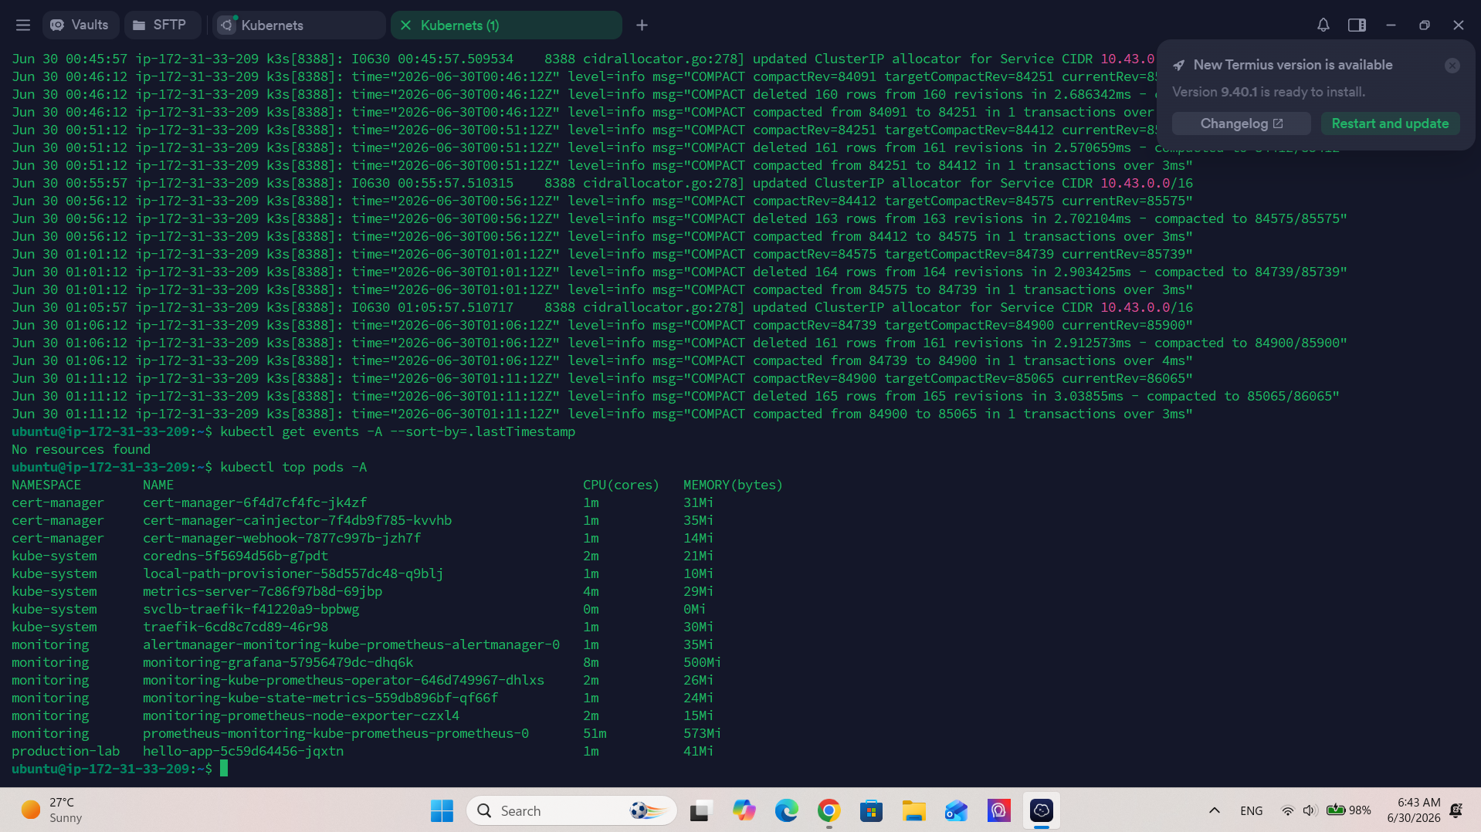Viewport: 1481px width, 832px height.
Task: Open the Changelog link
Action: point(1241,123)
